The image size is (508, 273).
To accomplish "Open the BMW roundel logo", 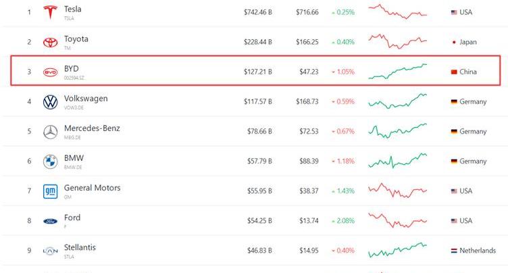I will (x=50, y=162).
